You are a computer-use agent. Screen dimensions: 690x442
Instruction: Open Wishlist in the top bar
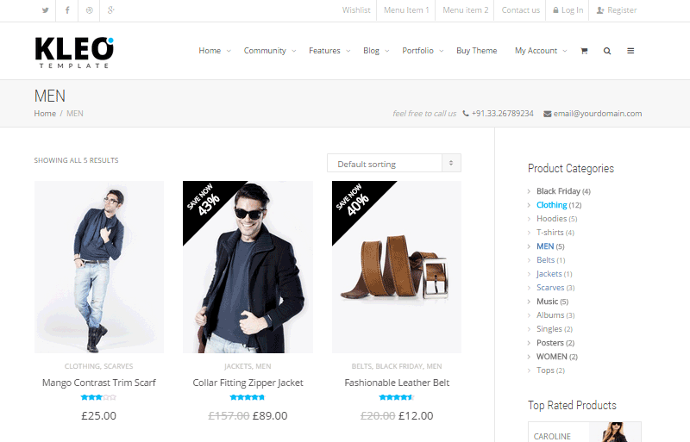coord(356,10)
